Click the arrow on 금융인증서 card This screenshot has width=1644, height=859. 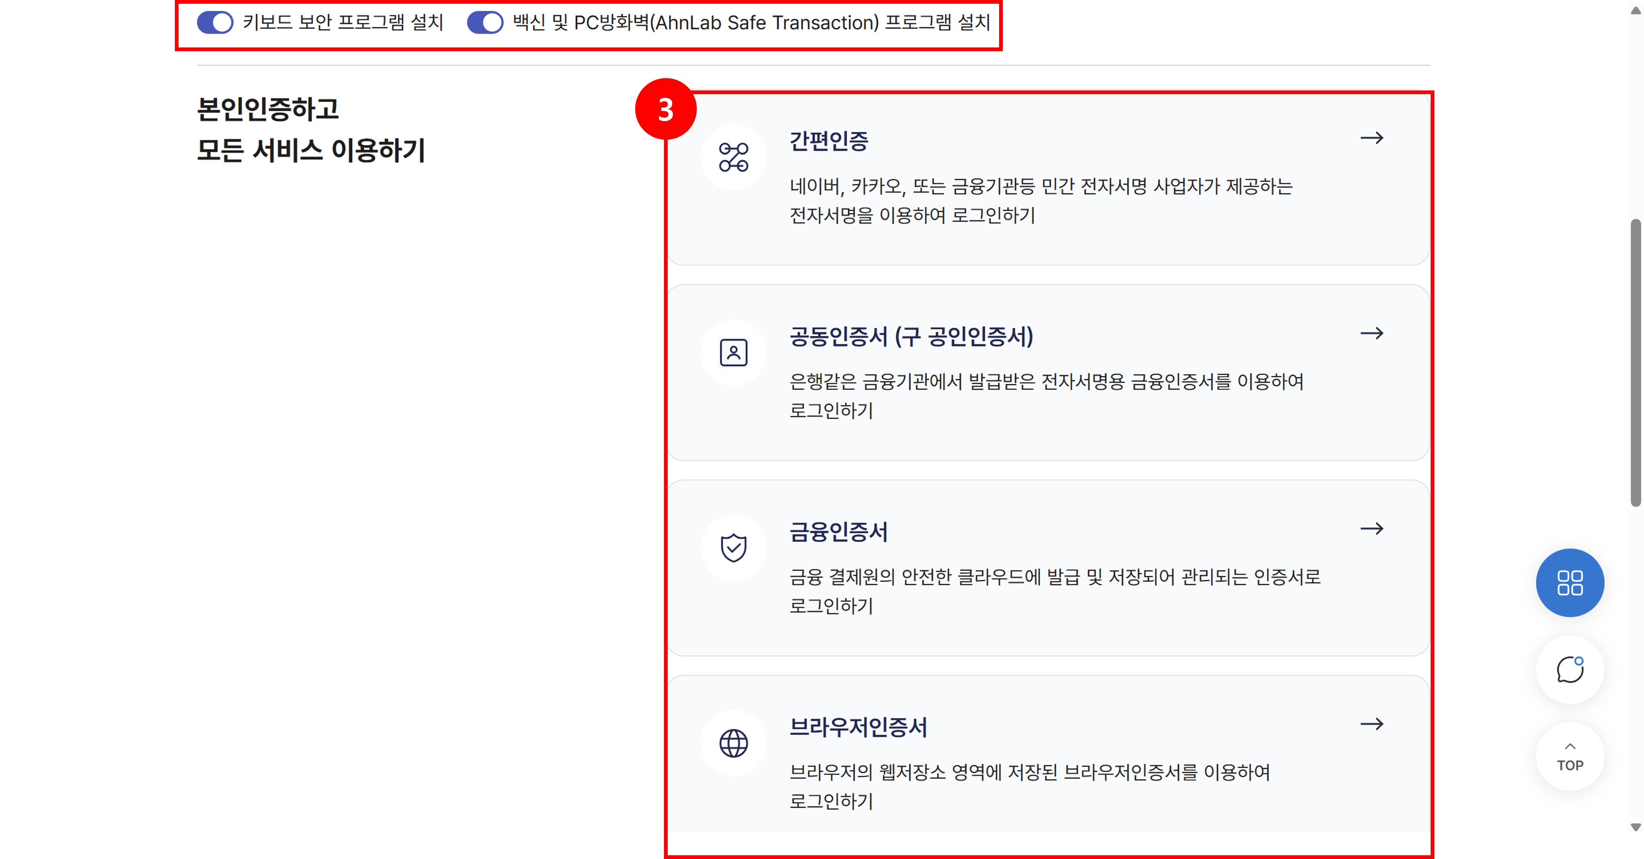1372,528
